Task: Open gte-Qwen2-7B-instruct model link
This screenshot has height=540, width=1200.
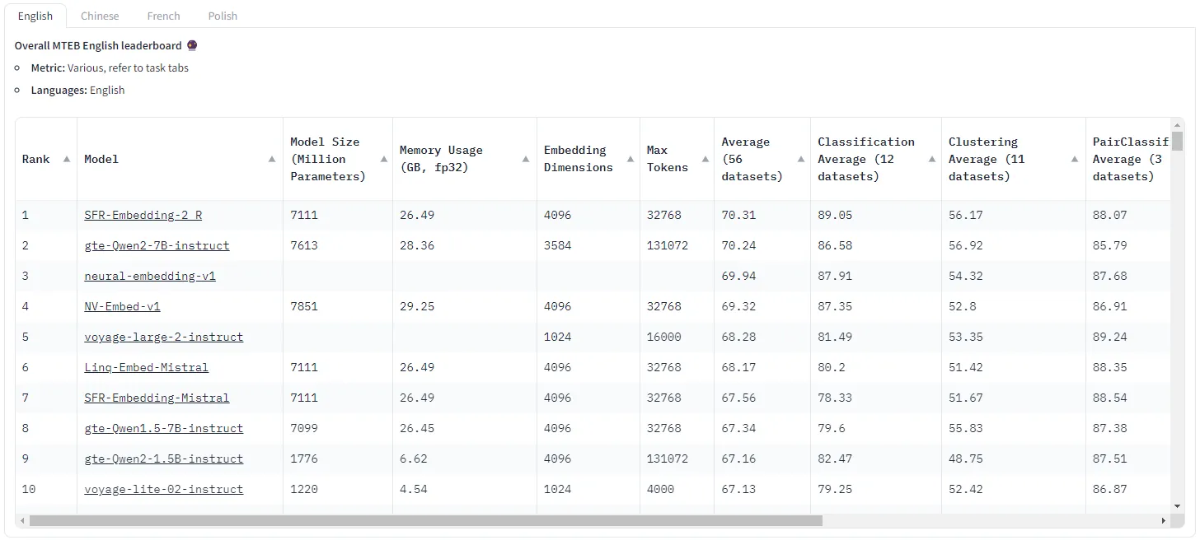Action: coord(157,245)
